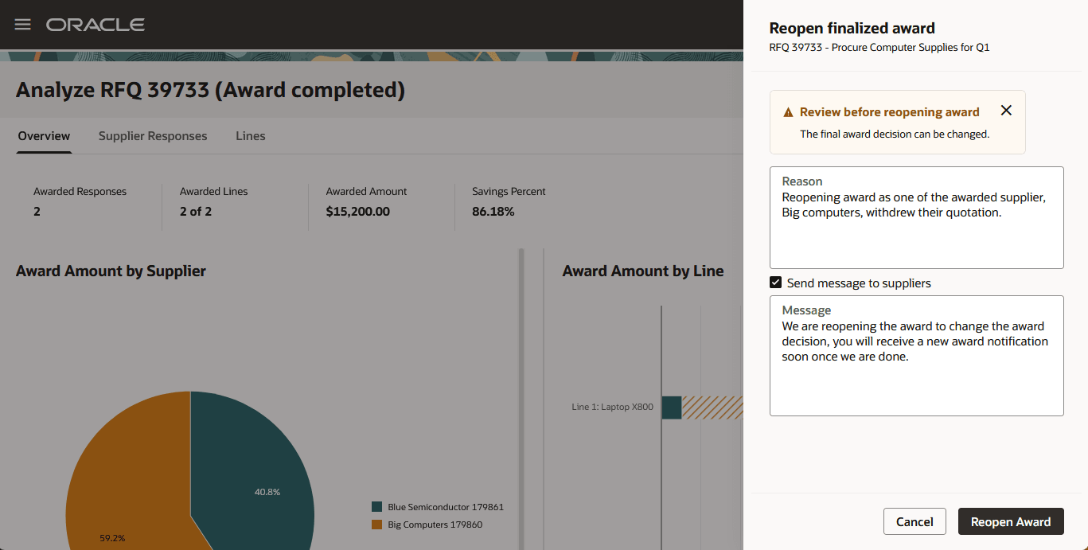This screenshot has width=1088, height=550.
Task: Open the Lines tab
Action: pyautogui.click(x=251, y=136)
